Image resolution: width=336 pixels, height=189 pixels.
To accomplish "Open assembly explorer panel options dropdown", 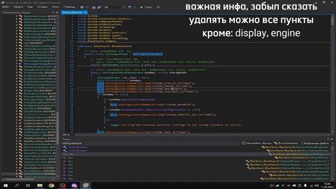I will coord(53,13).
